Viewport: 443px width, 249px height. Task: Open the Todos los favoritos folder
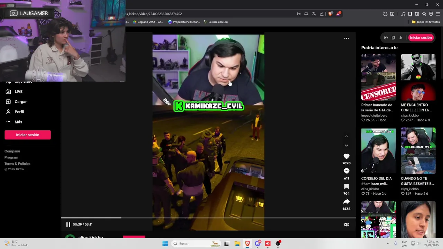[x=426, y=22]
